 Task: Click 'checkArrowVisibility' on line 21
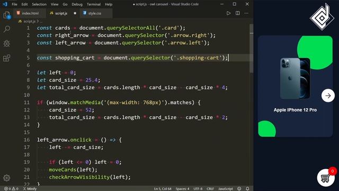79,177
